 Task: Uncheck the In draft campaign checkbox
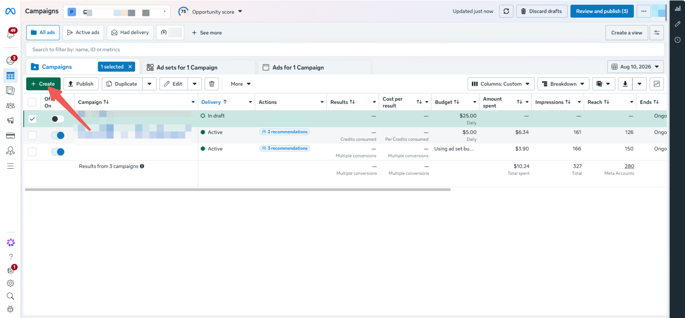point(32,119)
